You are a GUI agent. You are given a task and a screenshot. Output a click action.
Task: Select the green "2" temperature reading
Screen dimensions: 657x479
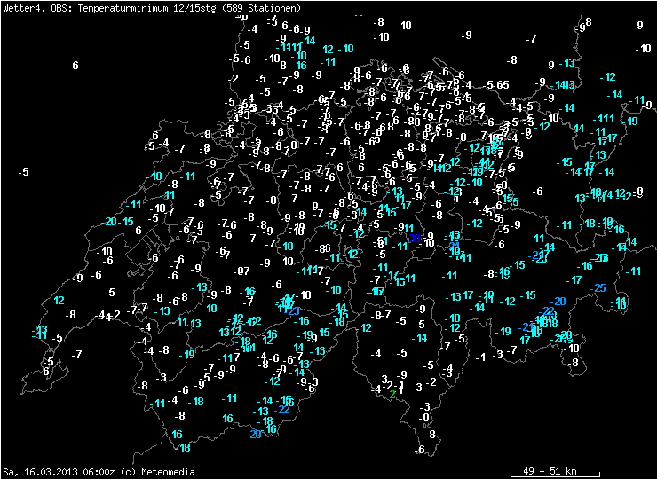click(392, 395)
